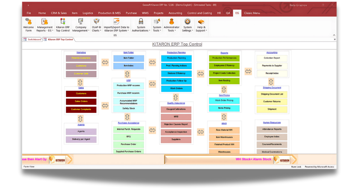Open Administrator Tools icon

pos(171,22)
